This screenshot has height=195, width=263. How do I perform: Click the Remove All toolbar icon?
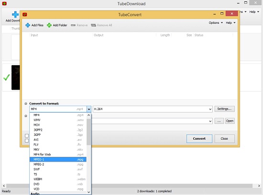click(x=93, y=25)
